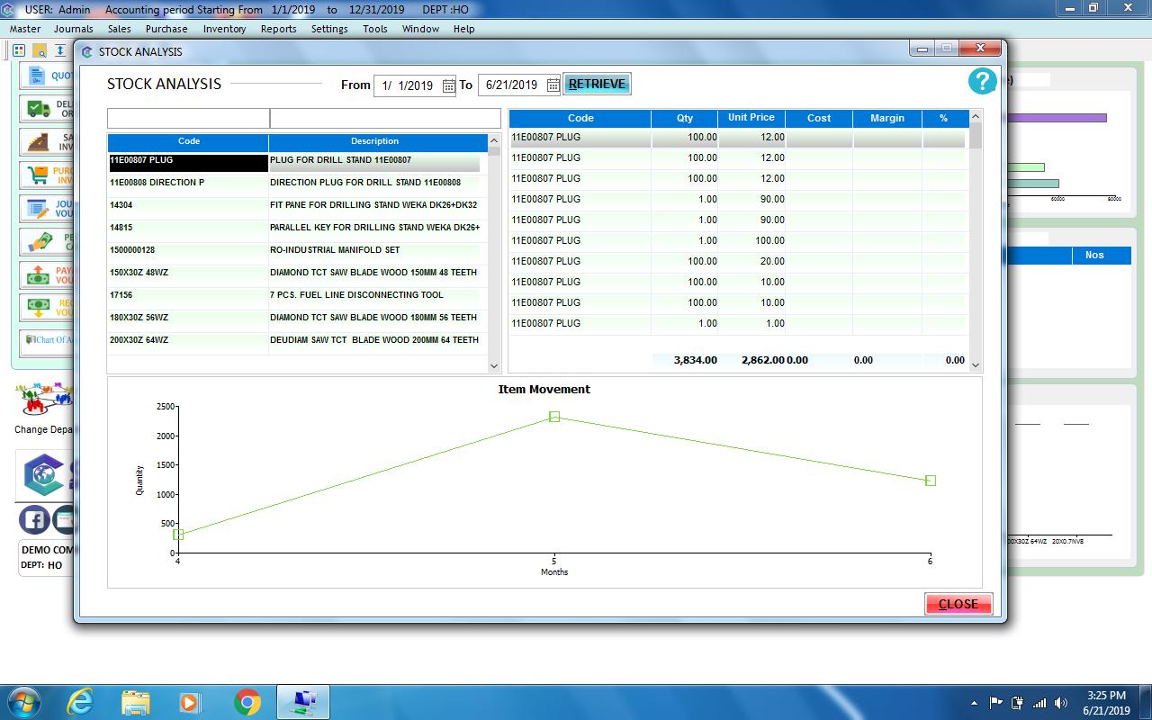Screen dimensions: 1152x720
Task: Open the From date calendar picker
Action: 447,85
